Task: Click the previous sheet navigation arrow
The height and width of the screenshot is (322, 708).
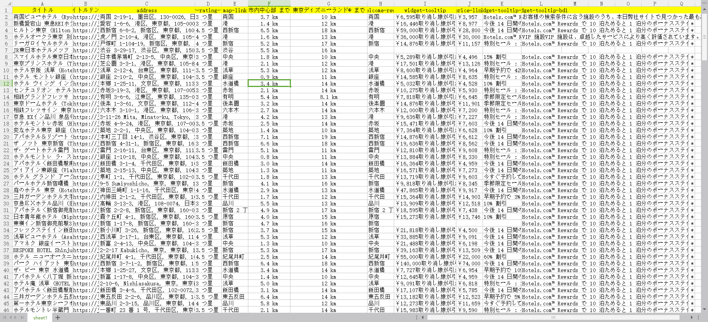Action: pos(11,318)
